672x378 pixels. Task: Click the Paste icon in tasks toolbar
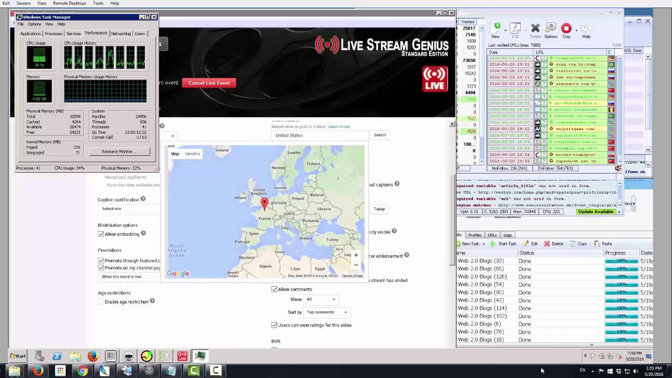pyautogui.click(x=597, y=244)
